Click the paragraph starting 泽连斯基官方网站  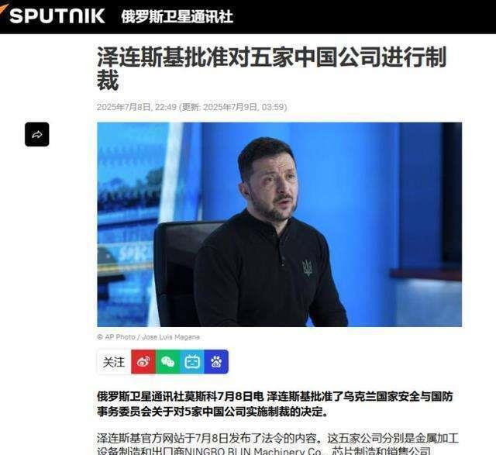pos(277,445)
